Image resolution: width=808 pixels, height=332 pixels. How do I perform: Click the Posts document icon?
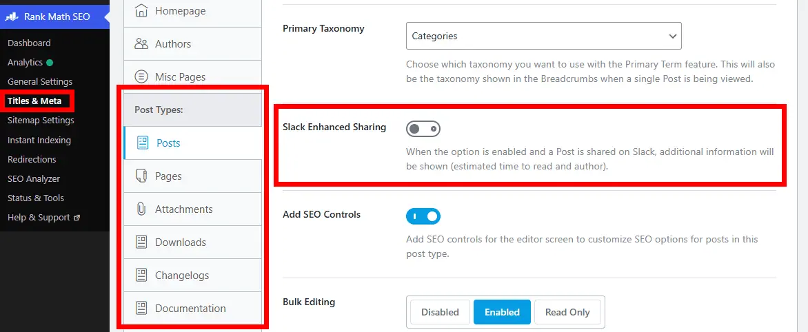coord(143,143)
